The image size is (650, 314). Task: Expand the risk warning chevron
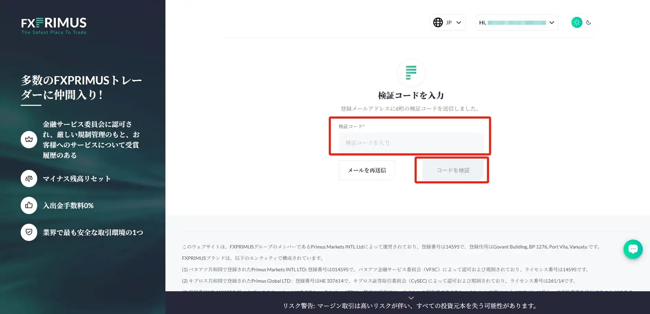[x=411, y=298]
